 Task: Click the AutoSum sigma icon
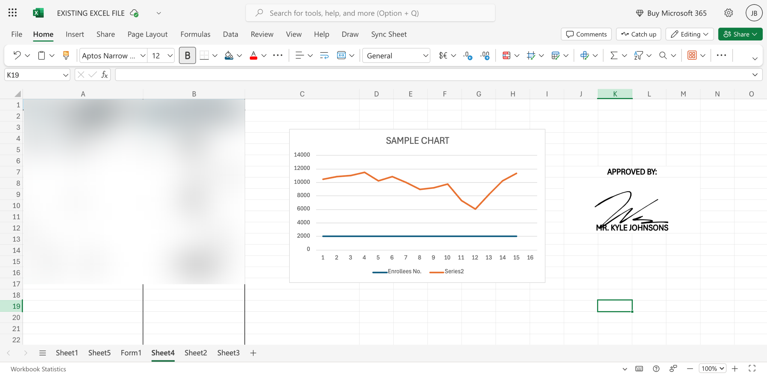click(x=614, y=55)
